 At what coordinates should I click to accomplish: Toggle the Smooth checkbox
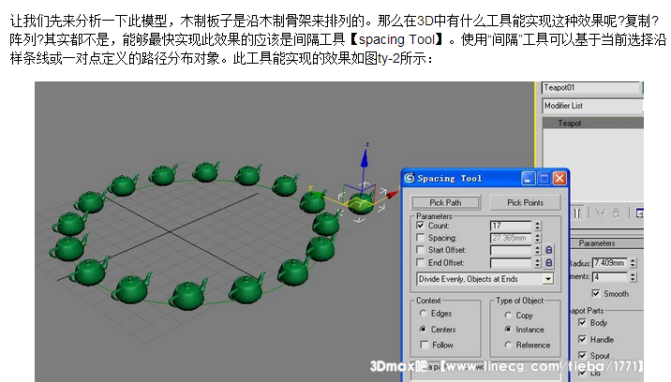click(596, 293)
